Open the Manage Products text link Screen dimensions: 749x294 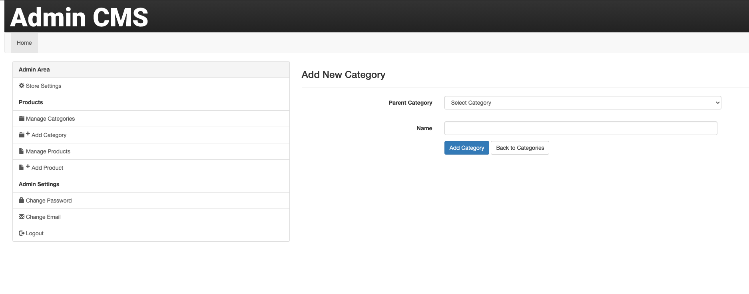pos(48,151)
